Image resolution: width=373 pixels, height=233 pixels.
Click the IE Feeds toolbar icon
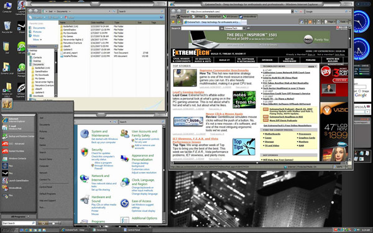(x=310, y=22)
